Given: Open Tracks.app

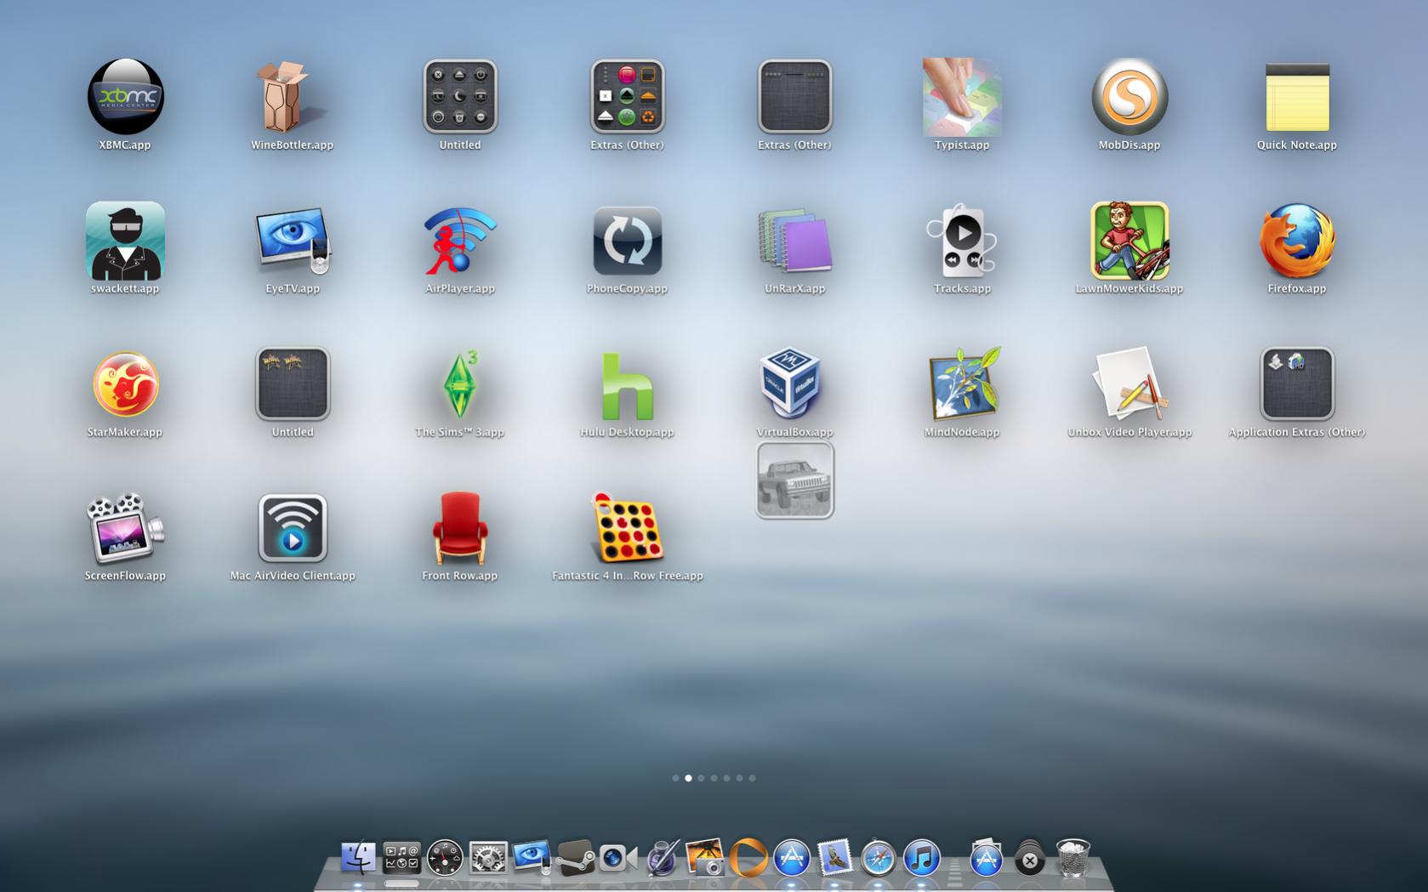Looking at the screenshot, I should (962, 241).
